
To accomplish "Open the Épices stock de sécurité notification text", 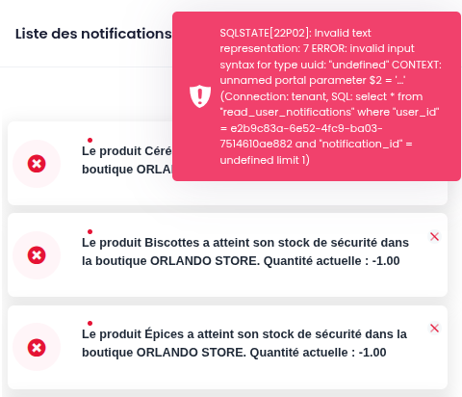I will point(244,343).
